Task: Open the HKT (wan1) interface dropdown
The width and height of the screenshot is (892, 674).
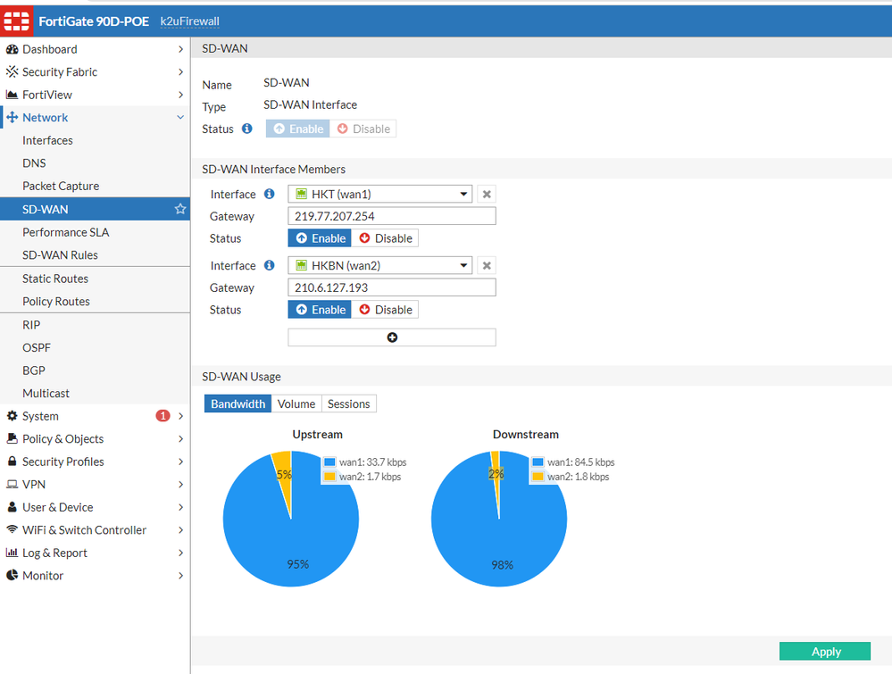Action: coord(380,194)
